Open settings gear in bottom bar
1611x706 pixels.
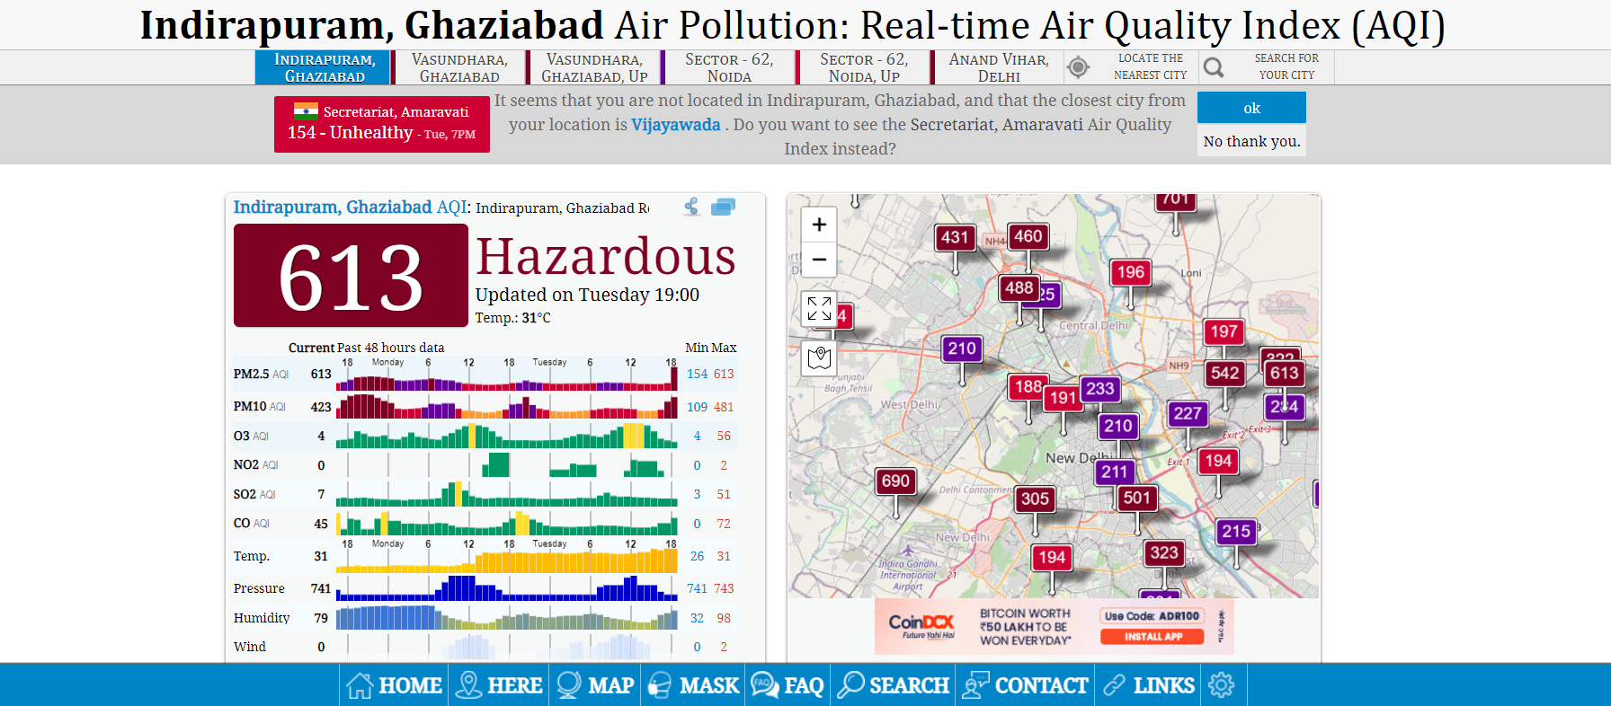pyautogui.click(x=1221, y=685)
